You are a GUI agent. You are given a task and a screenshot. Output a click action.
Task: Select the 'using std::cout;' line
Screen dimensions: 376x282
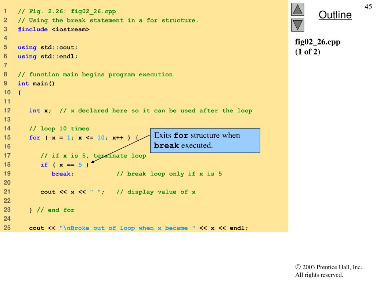tap(48, 47)
